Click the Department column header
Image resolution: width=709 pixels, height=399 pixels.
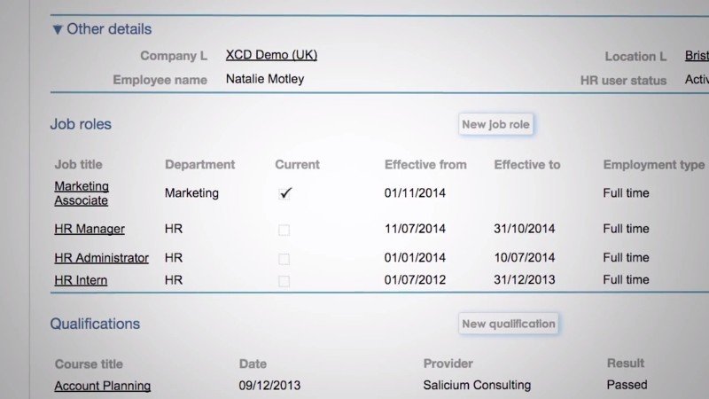click(x=200, y=165)
